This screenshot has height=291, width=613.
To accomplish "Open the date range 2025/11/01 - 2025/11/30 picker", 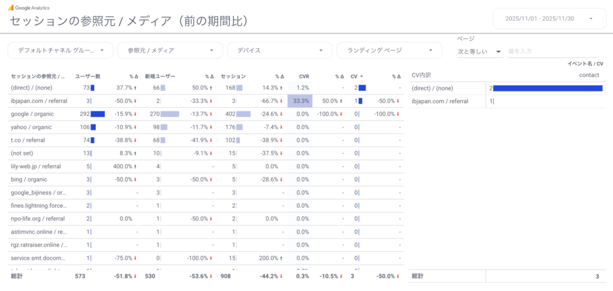I will pyautogui.click(x=545, y=19).
